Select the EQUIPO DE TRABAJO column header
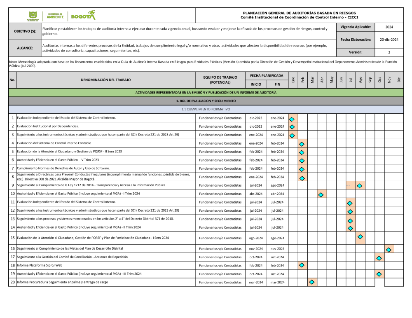 pyautogui.click(x=220, y=80)
